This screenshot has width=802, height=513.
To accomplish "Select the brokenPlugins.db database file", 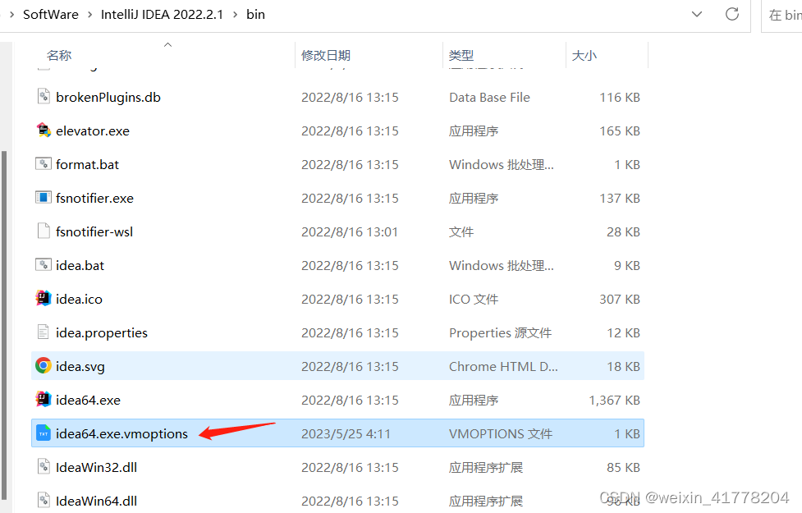I will 107,97.
